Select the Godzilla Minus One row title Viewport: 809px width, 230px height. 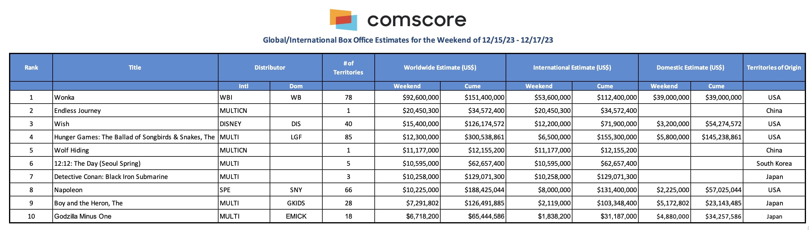point(135,216)
